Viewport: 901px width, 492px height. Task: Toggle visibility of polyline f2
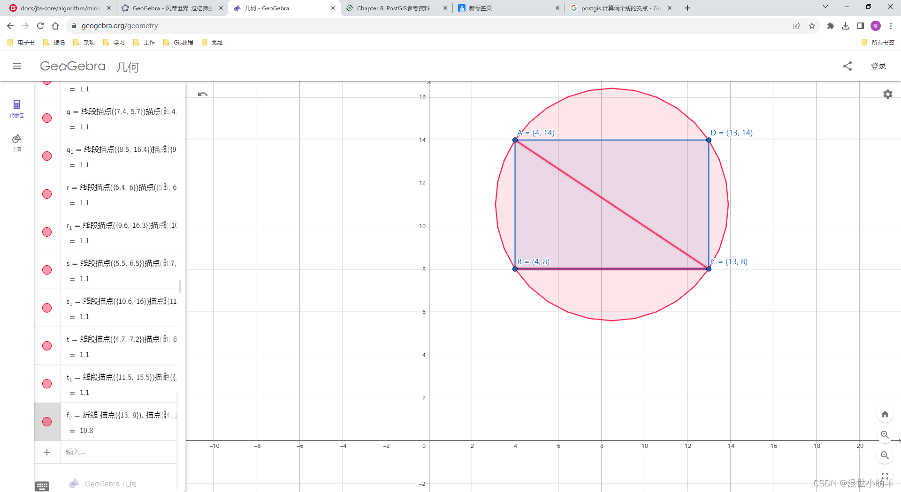47,422
